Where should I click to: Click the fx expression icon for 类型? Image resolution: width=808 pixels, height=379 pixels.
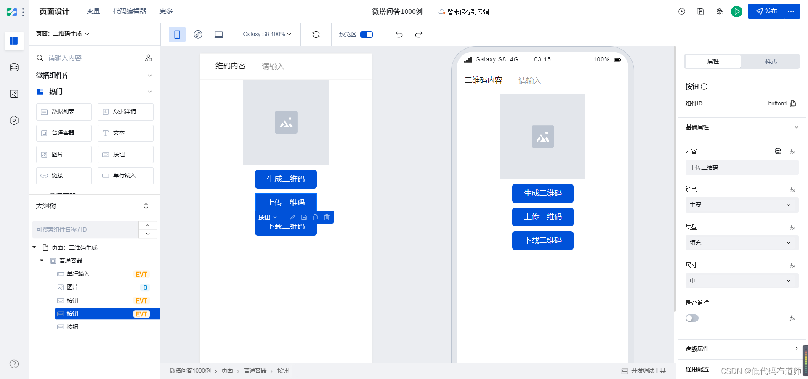pos(792,227)
